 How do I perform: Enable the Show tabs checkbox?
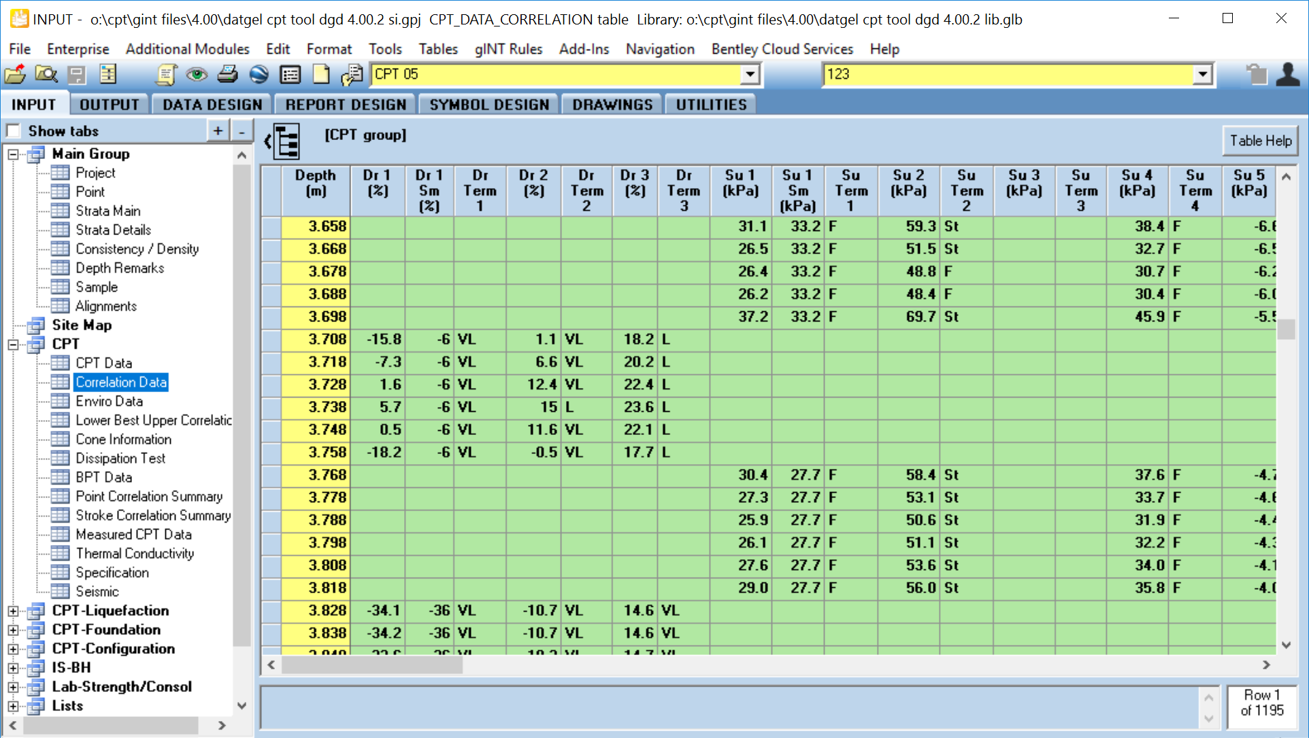click(x=14, y=130)
